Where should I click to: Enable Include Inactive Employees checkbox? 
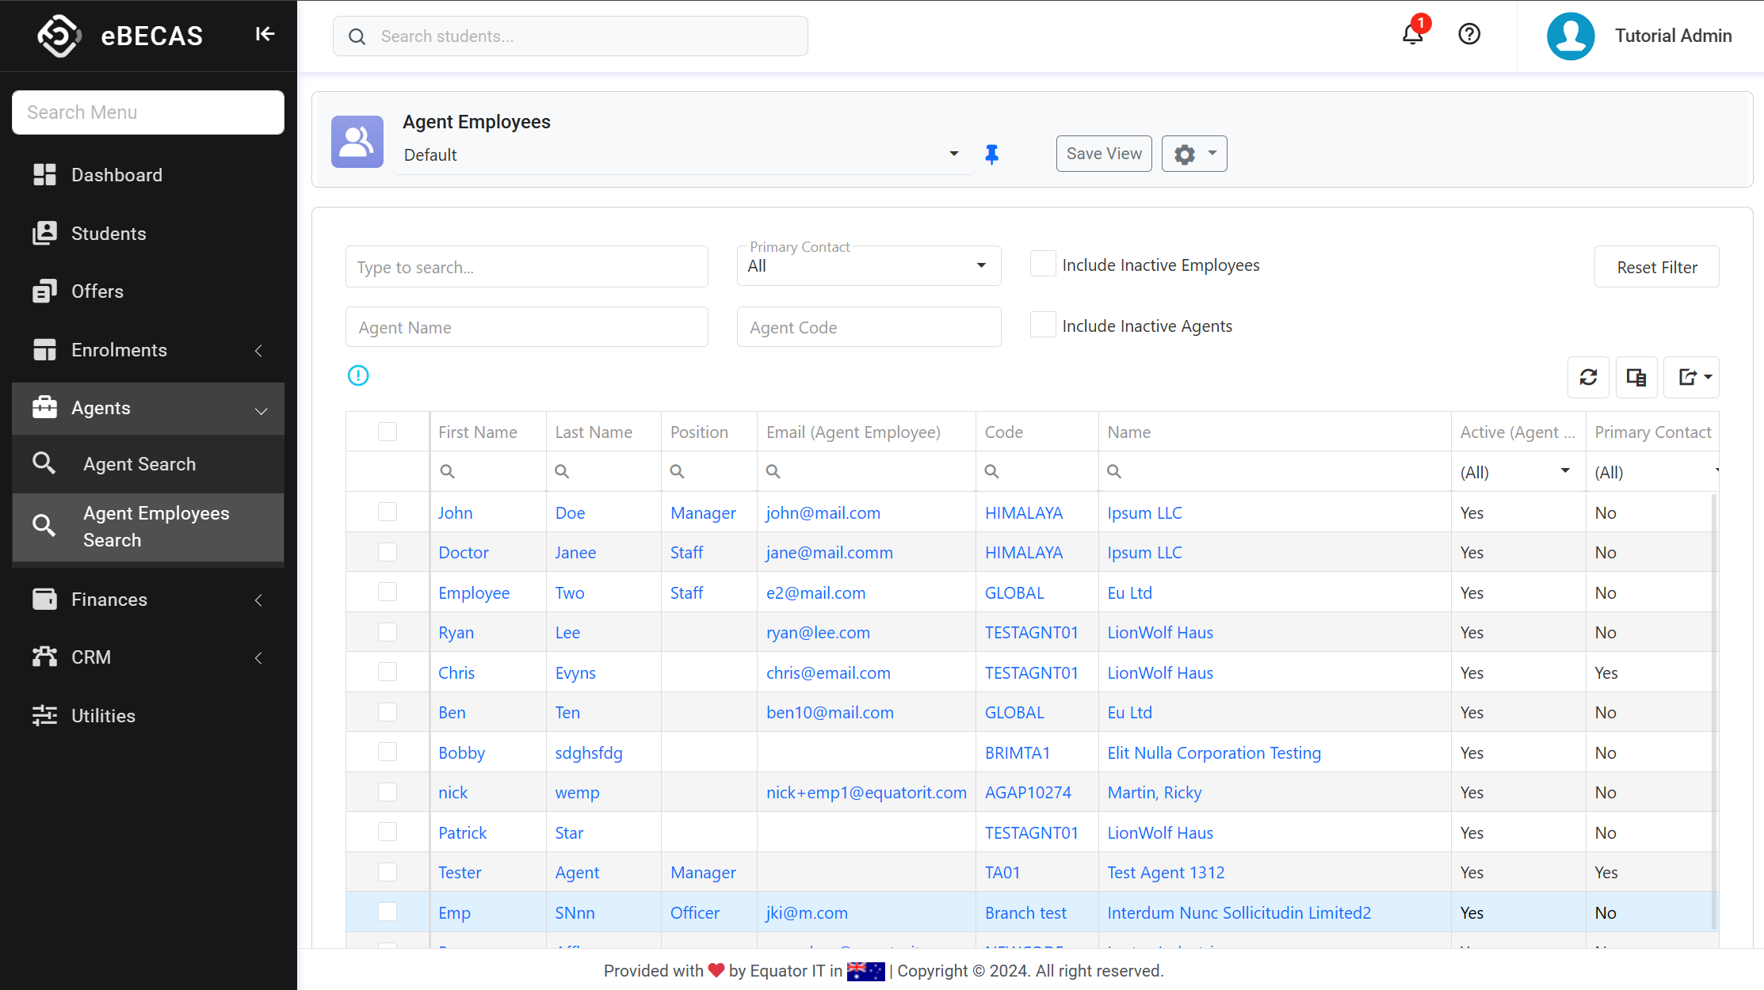pyautogui.click(x=1043, y=264)
